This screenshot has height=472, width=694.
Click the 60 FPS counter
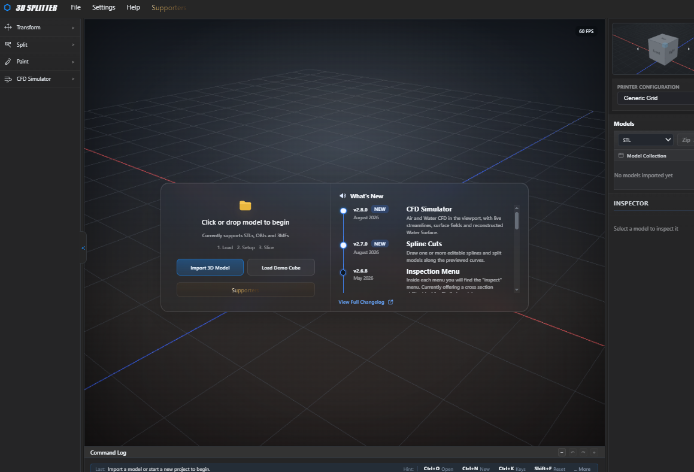[x=586, y=31]
